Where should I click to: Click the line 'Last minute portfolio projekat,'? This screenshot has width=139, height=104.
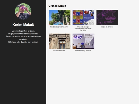click(x=23, y=31)
